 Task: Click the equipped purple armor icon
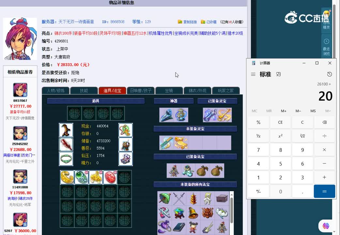coord(126,159)
